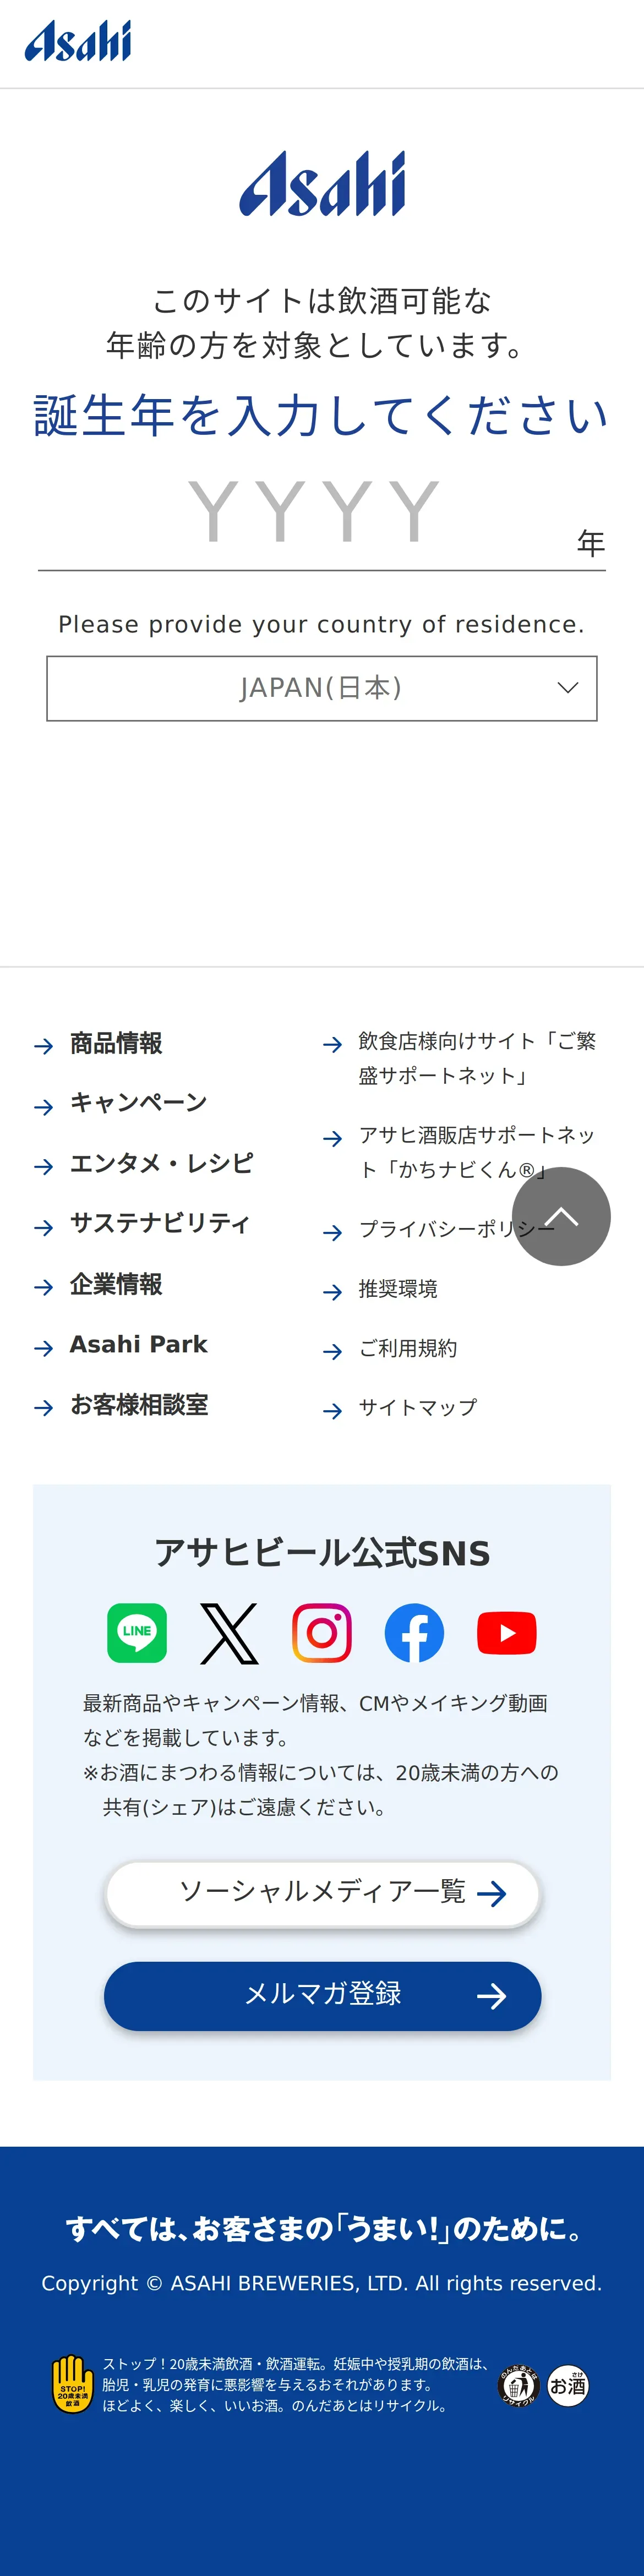Click the YYYY birth year input field

pyautogui.click(x=322, y=516)
